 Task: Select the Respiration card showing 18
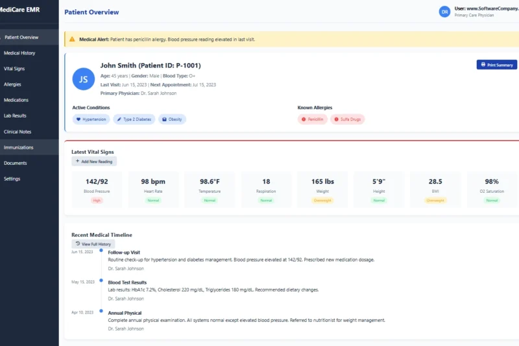[x=266, y=190]
